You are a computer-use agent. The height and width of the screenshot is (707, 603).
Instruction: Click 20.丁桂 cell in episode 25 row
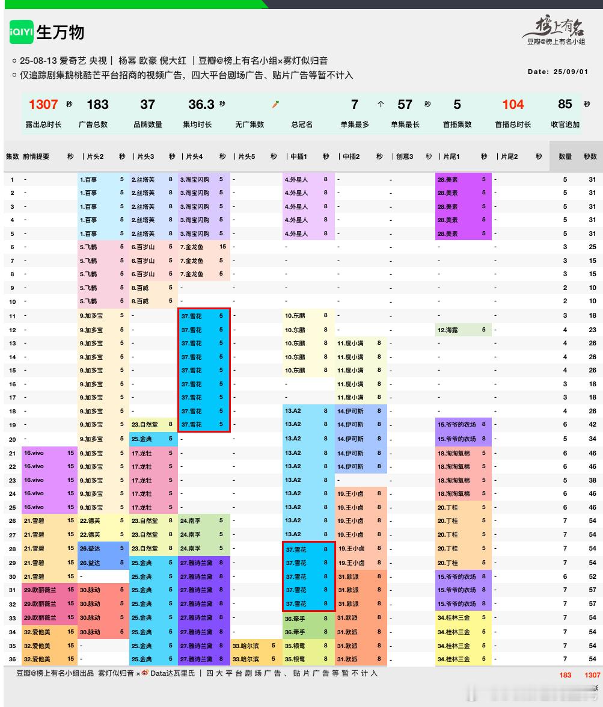[x=464, y=507]
